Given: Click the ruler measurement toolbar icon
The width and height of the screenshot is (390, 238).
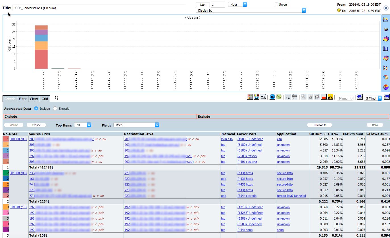Looking at the screenshot, I should tap(295, 97).
